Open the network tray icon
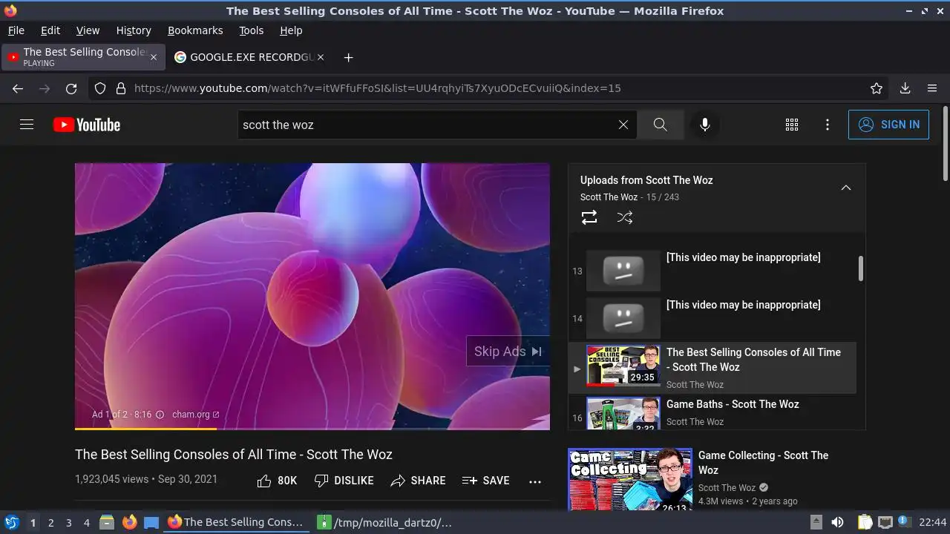The image size is (950, 534). [x=885, y=522]
